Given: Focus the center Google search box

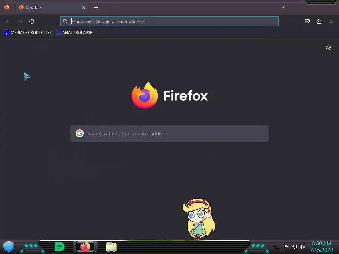Looking at the screenshot, I should pyautogui.click(x=169, y=133).
